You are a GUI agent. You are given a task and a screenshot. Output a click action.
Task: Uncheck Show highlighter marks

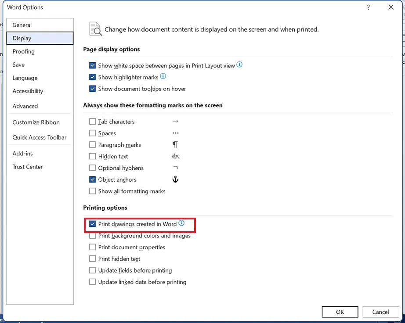[92, 77]
